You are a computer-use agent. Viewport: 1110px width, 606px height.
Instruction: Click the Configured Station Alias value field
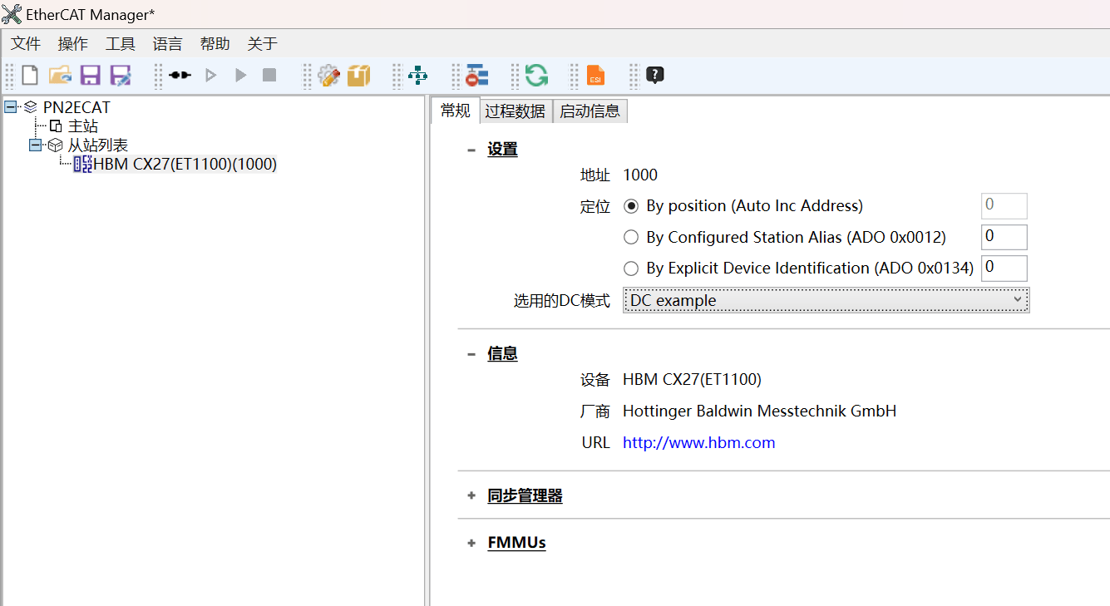pos(1004,237)
